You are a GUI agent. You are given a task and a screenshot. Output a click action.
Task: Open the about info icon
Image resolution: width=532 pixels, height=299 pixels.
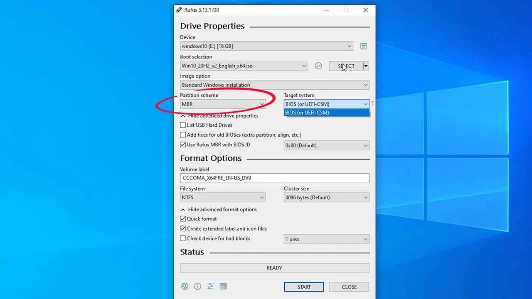(x=197, y=286)
